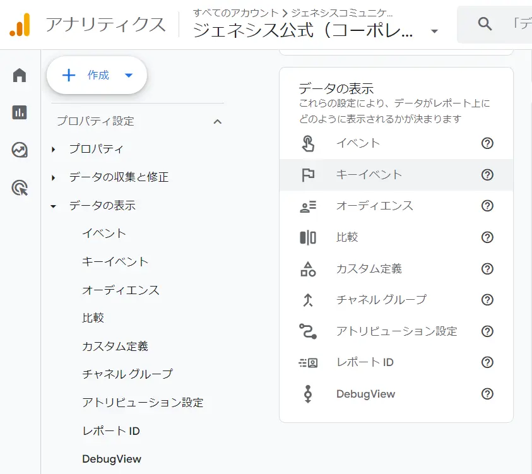Collapse the プロパティ設定 section chevron
Screen dimensions: 532x474
coord(218,121)
